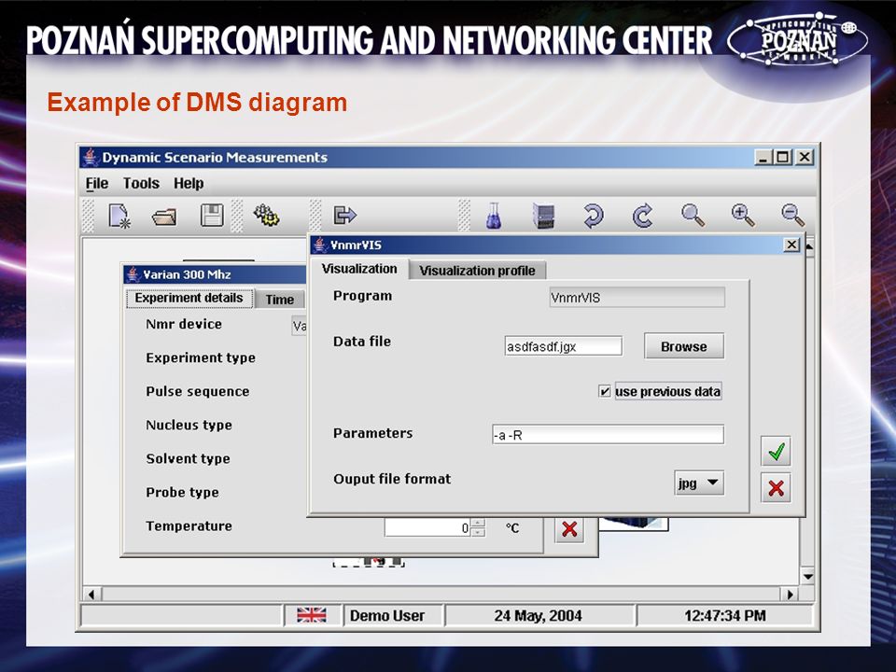Click the Parameters field containing -a -R
This screenshot has width=896, height=672.
pyautogui.click(x=608, y=435)
